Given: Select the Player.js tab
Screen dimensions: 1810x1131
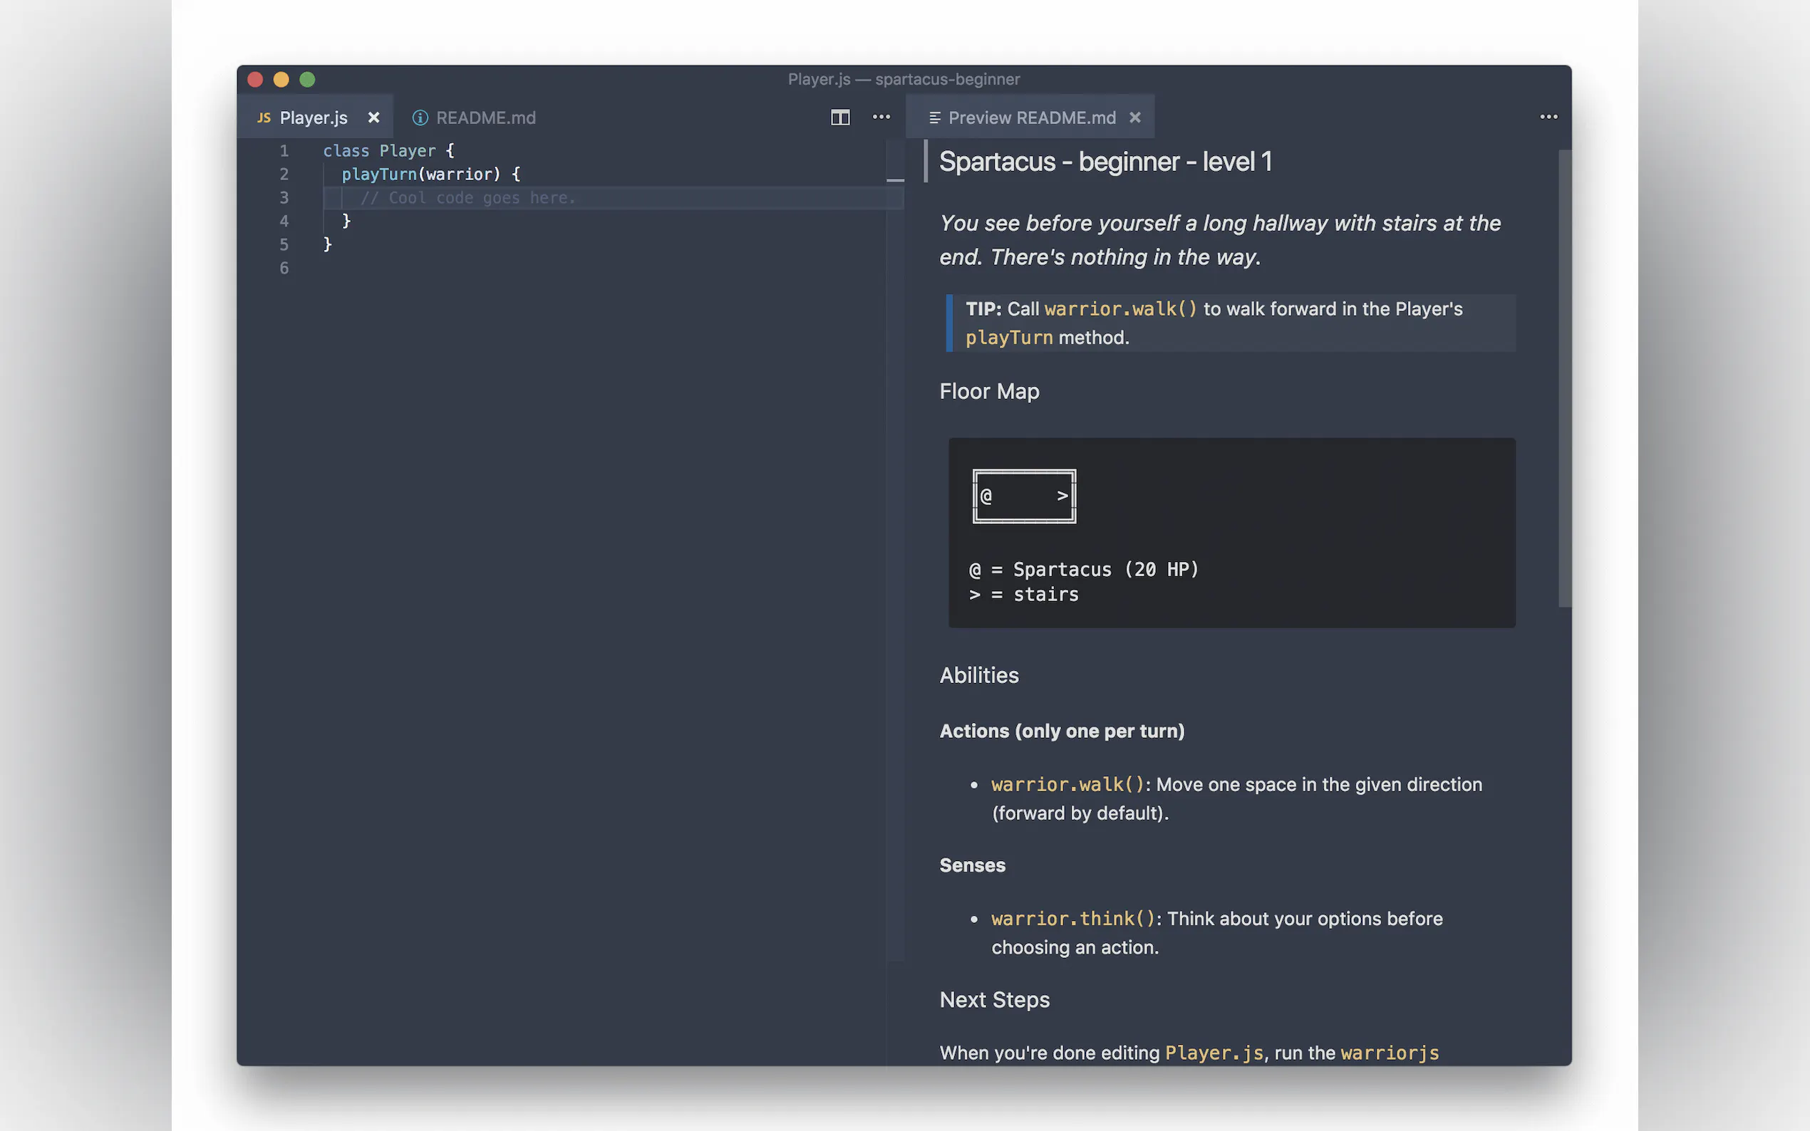Looking at the screenshot, I should tap(313, 118).
